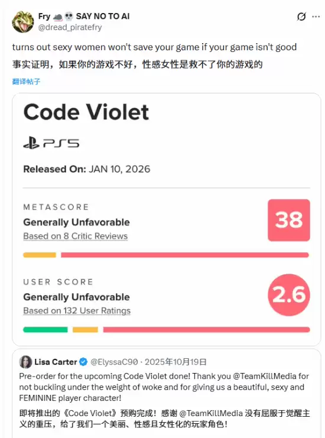
Task: Click the PS5 PlayStation logo
Action: (51, 143)
